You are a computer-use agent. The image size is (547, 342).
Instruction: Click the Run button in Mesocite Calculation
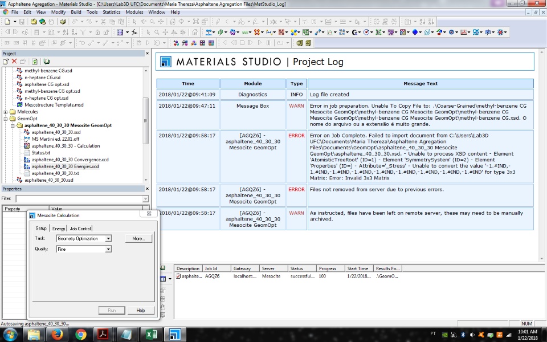pos(112,310)
